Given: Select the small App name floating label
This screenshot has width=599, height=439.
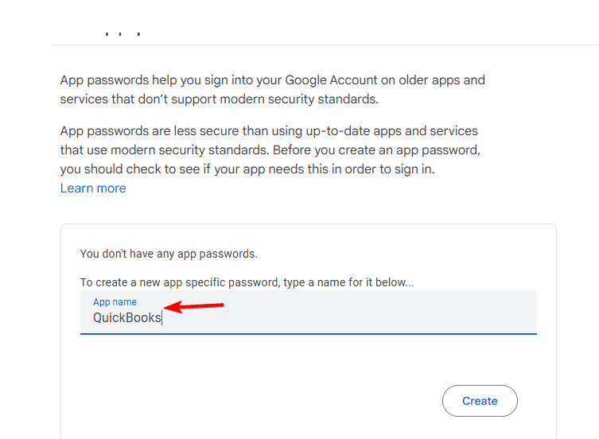Looking at the screenshot, I should (115, 302).
